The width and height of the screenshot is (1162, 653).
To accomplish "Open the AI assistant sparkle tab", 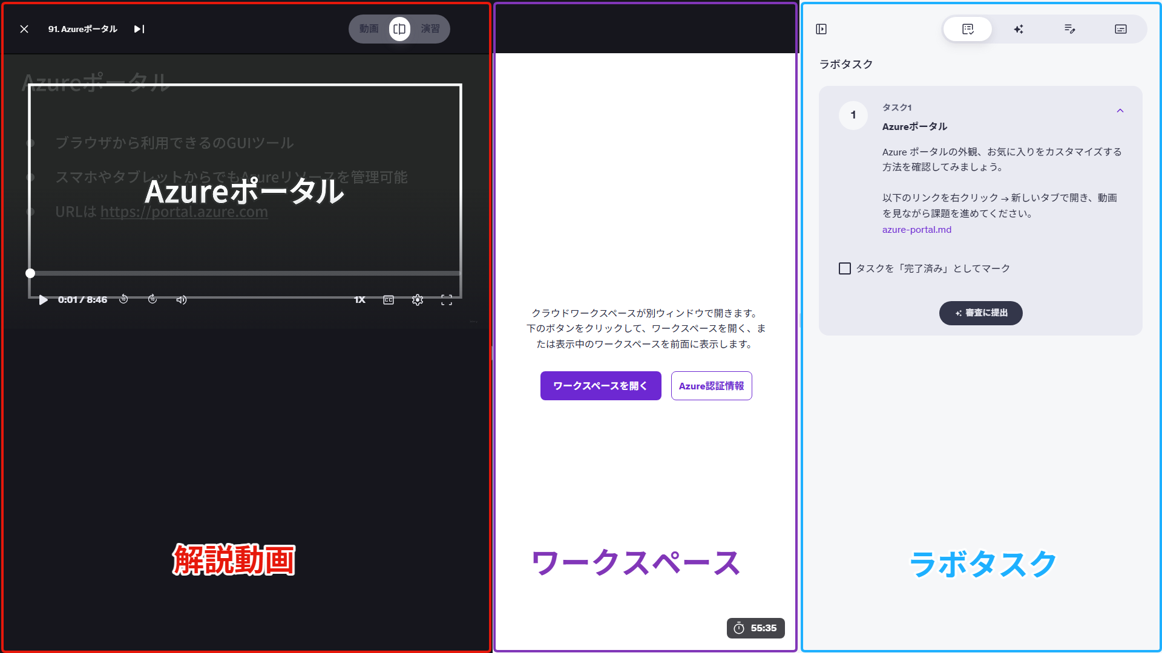I will pos(1019,29).
